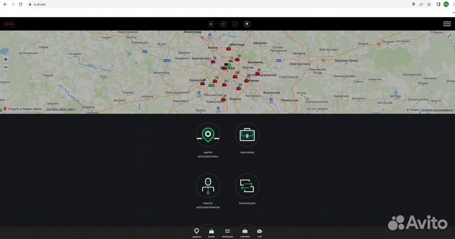Click the third round header icon

click(x=235, y=24)
